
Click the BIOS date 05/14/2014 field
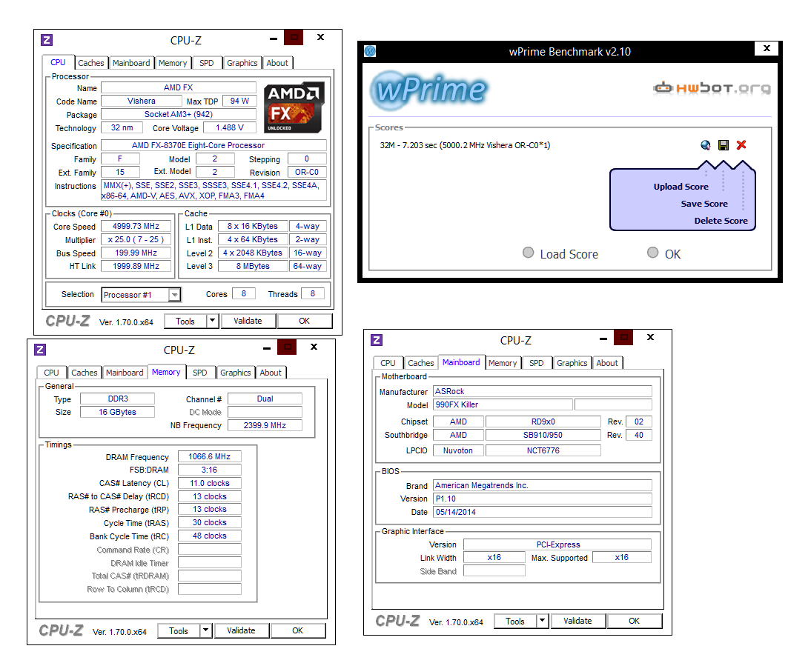[542, 512]
